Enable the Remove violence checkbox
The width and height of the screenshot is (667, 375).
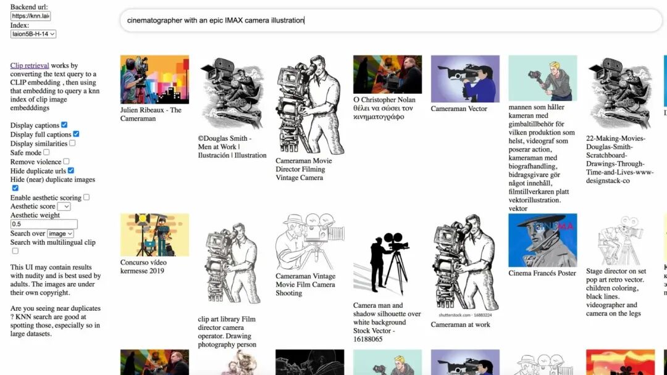66,162
